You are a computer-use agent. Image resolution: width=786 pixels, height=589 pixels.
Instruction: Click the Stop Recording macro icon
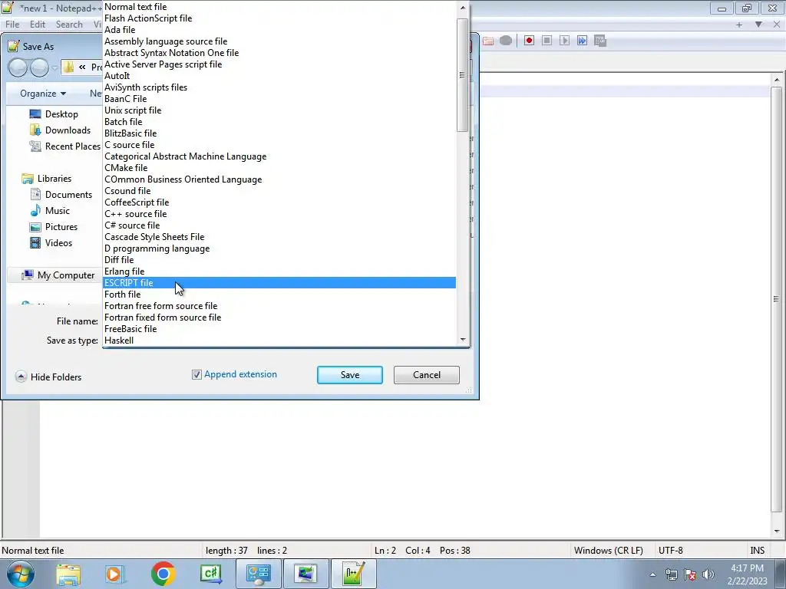pos(547,41)
